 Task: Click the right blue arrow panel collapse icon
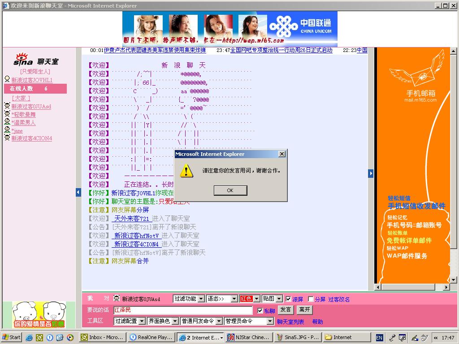pyautogui.click(x=371, y=173)
